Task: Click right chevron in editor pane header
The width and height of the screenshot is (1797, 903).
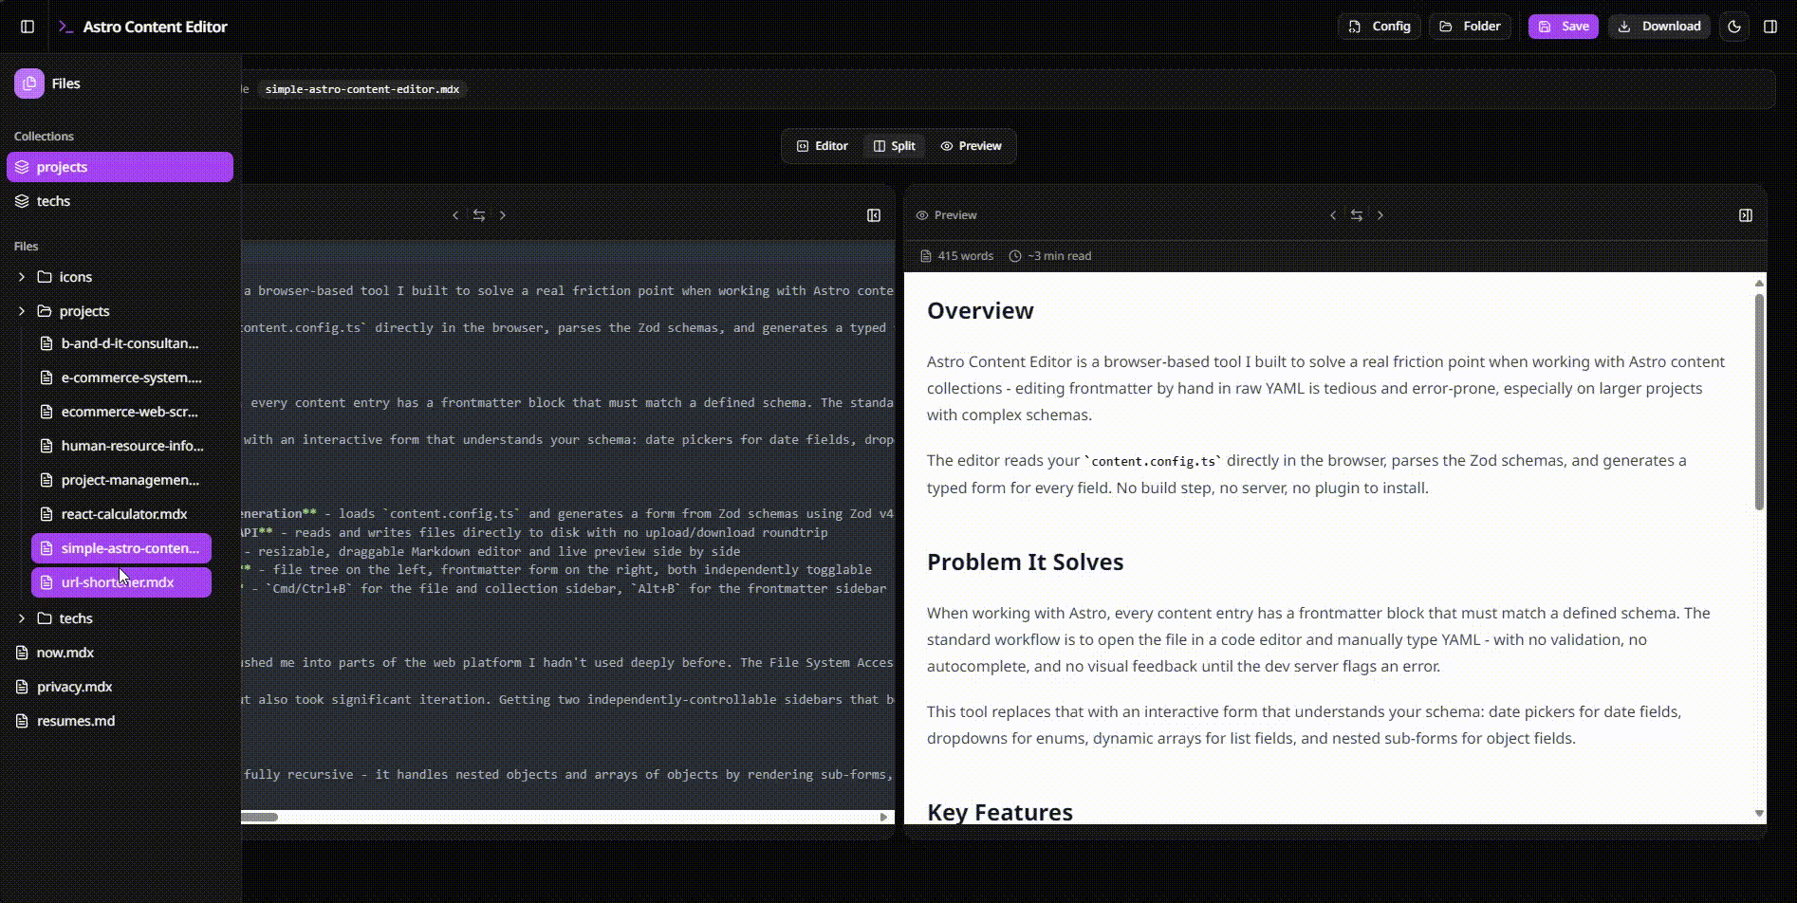Action: pos(503,215)
